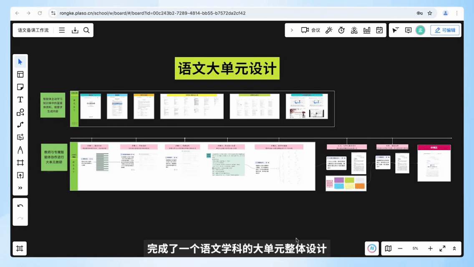The height and width of the screenshot is (267, 474).
Task: Open the timer tool
Action: click(341, 30)
